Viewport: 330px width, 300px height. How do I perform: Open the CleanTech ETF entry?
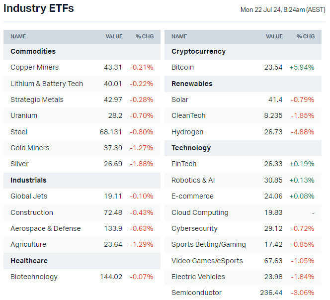point(188,115)
